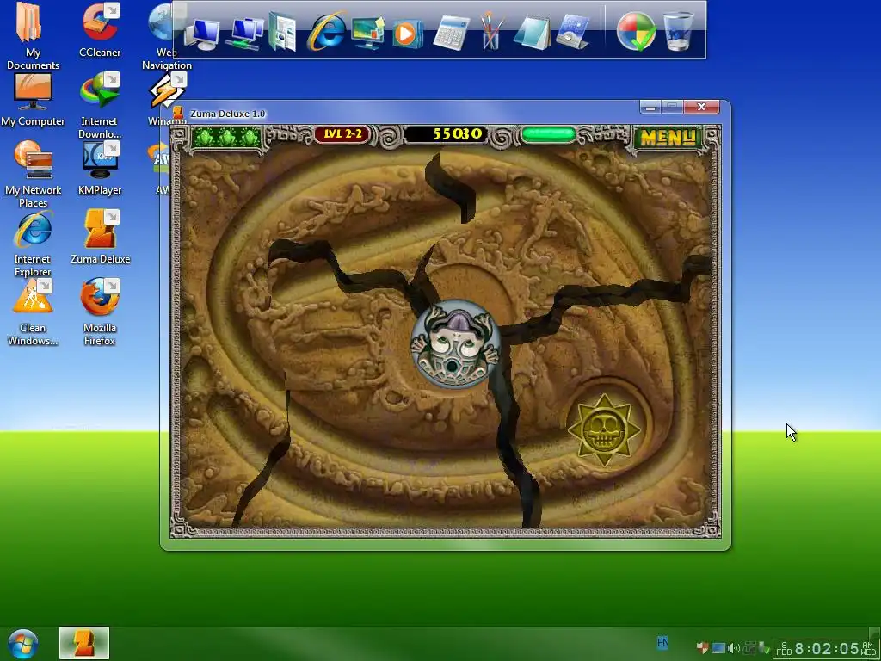Click the golden skull emblem

click(x=604, y=430)
